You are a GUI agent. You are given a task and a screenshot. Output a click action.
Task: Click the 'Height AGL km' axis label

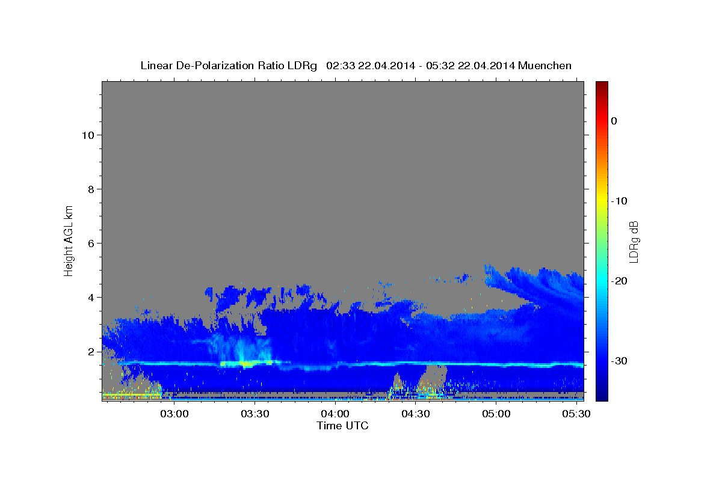tap(69, 240)
